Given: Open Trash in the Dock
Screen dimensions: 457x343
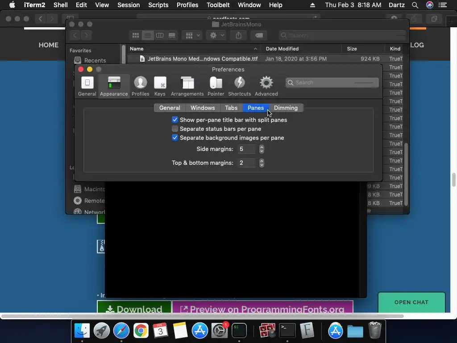Looking at the screenshot, I should (x=375, y=330).
